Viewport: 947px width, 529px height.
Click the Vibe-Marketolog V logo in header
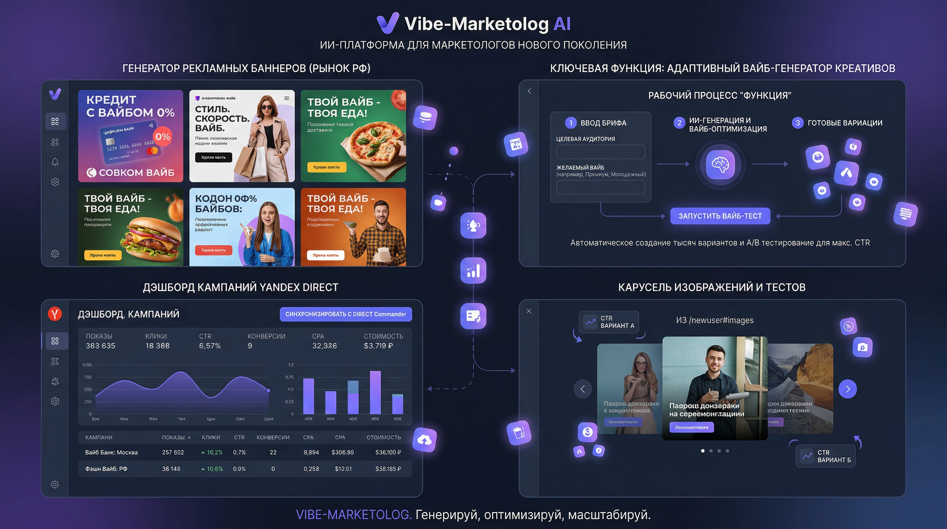click(x=388, y=23)
